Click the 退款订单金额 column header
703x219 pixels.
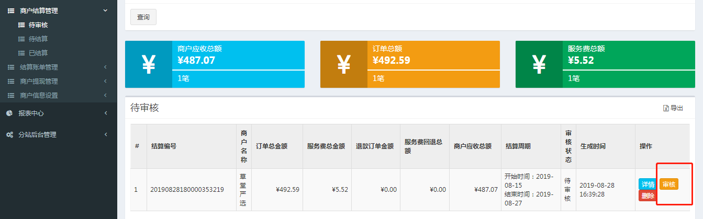(x=375, y=146)
